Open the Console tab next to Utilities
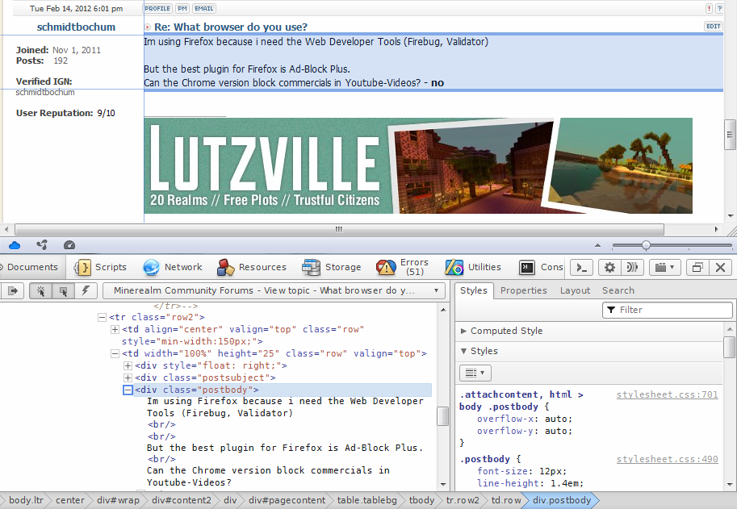Image resolution: width=737 pixels, height=509 pixels. point(541,267)
